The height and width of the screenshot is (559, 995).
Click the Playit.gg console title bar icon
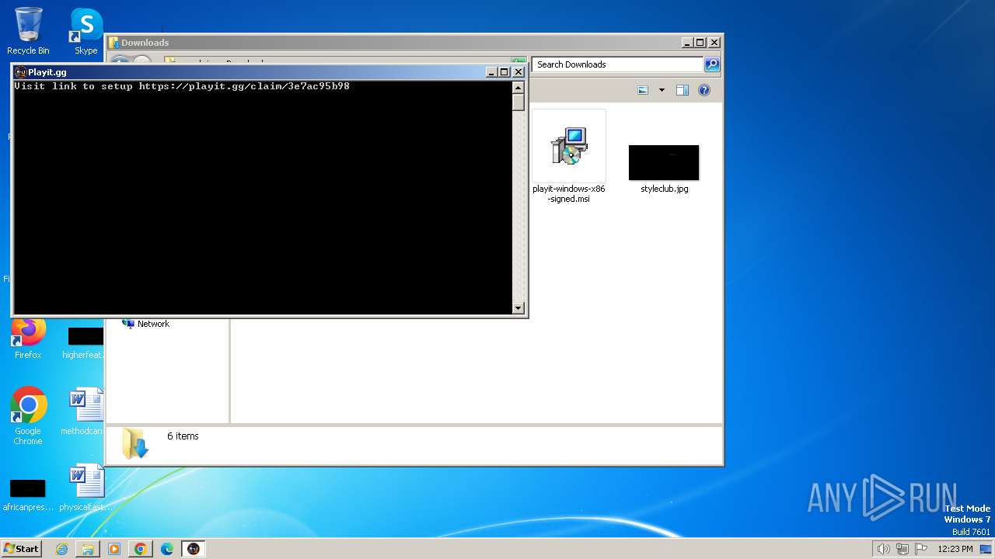pyautogui.click(x=20, y=72)
